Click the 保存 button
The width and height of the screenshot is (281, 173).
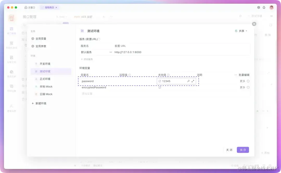point(242,150)
